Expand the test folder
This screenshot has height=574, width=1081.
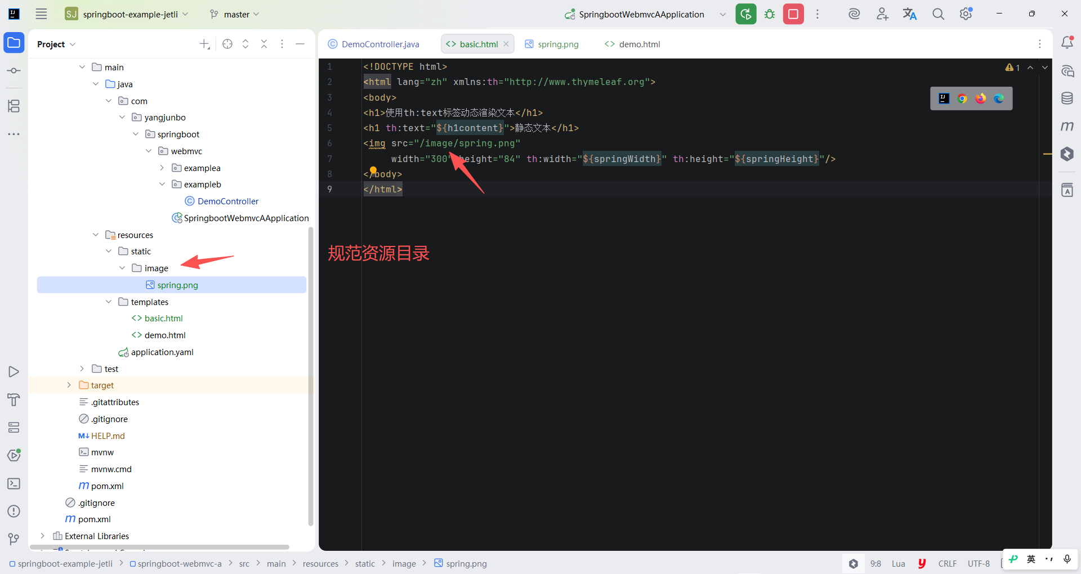coord(82,369)
